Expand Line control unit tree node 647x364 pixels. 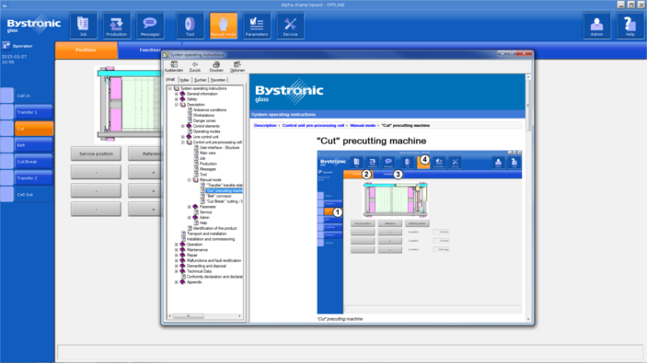[x=183, y=137]
